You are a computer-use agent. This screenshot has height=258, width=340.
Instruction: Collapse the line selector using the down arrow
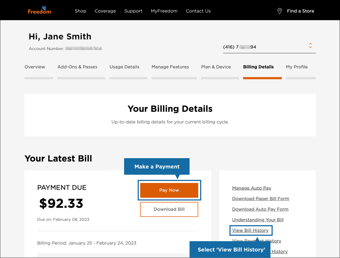(310, 47)
